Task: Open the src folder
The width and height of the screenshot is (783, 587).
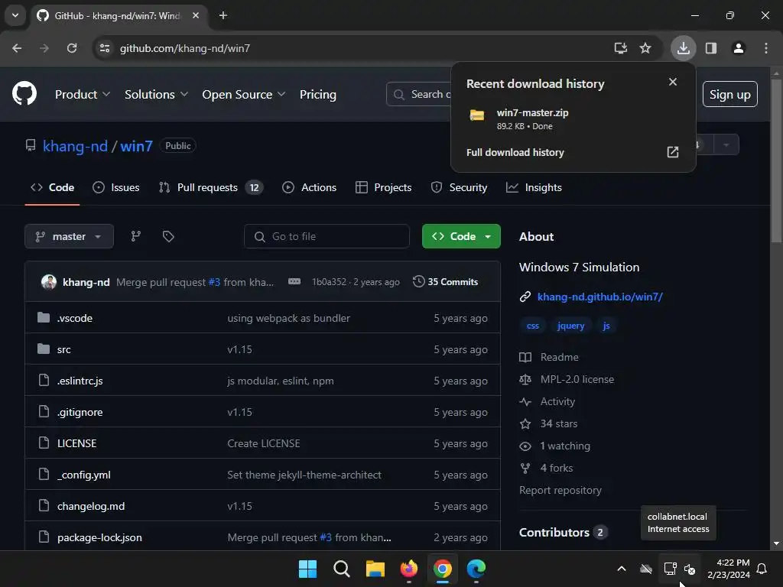Action: pyautogui.click(x=64, y=349)
